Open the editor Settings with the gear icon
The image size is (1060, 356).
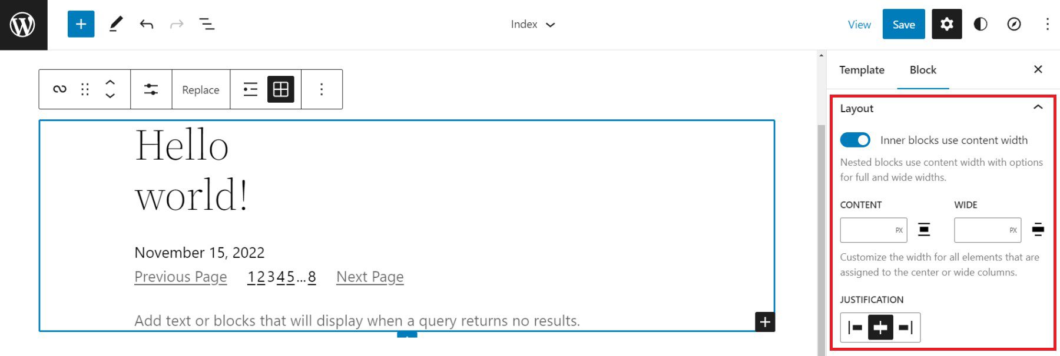946,24
